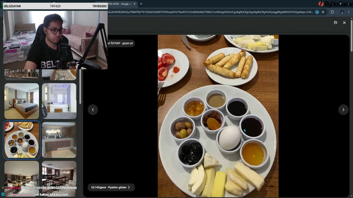
Task: Click the thumbnail list scrollbar
Action: 80,87
